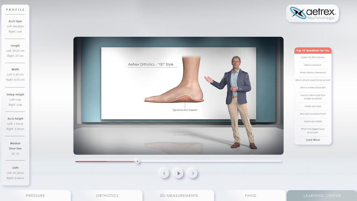Screen dimensions: 357x201
Task: Click the 'Left: 25.20cm' girth value
Action: pos(15,173)
